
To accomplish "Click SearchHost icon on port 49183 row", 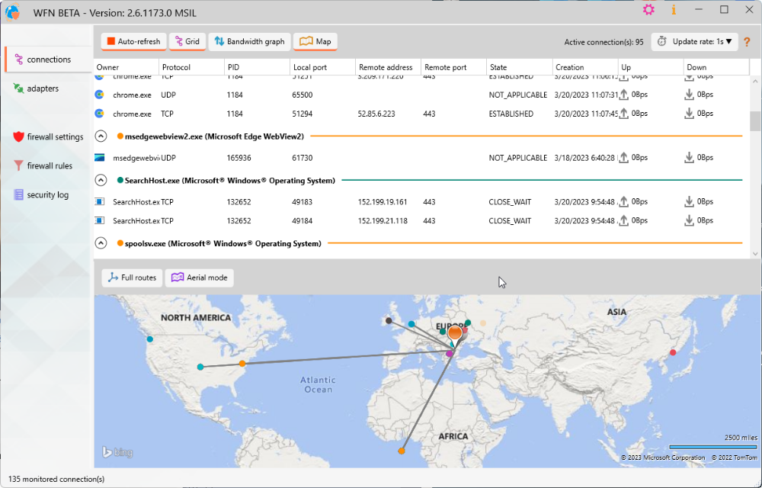I will tap(99, 202).
